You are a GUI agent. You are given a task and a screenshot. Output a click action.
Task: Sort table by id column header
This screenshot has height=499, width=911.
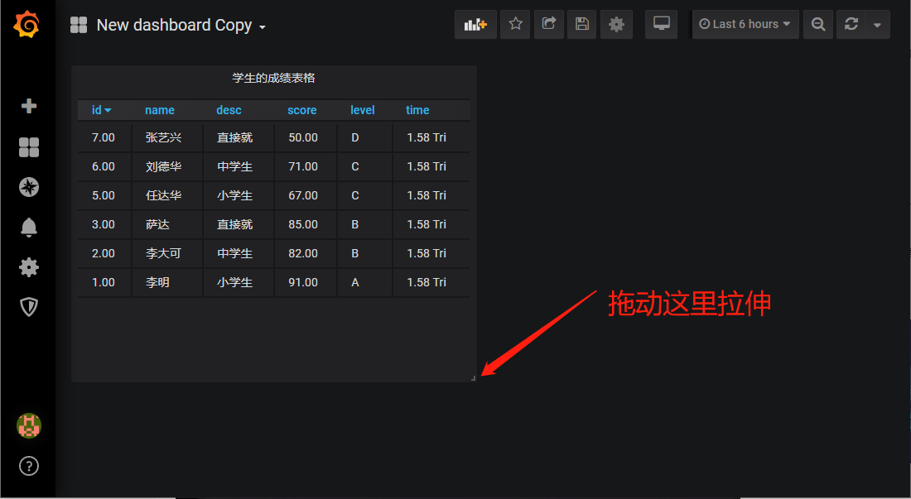coord(101,110)
